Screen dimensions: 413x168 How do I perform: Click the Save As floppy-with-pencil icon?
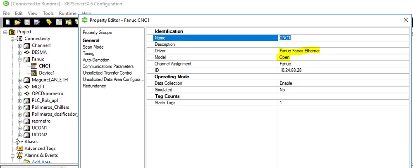(37, 22)
